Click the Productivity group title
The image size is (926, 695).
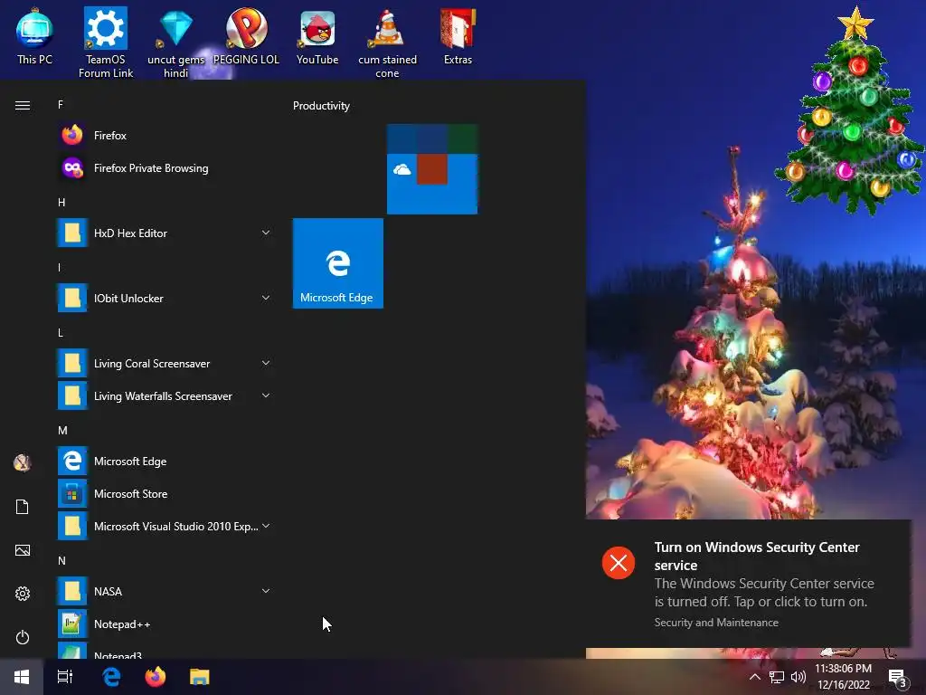[x=321, y=106]
